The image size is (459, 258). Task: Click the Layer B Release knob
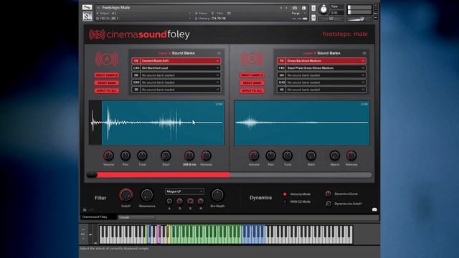click(x=351, y=156)
